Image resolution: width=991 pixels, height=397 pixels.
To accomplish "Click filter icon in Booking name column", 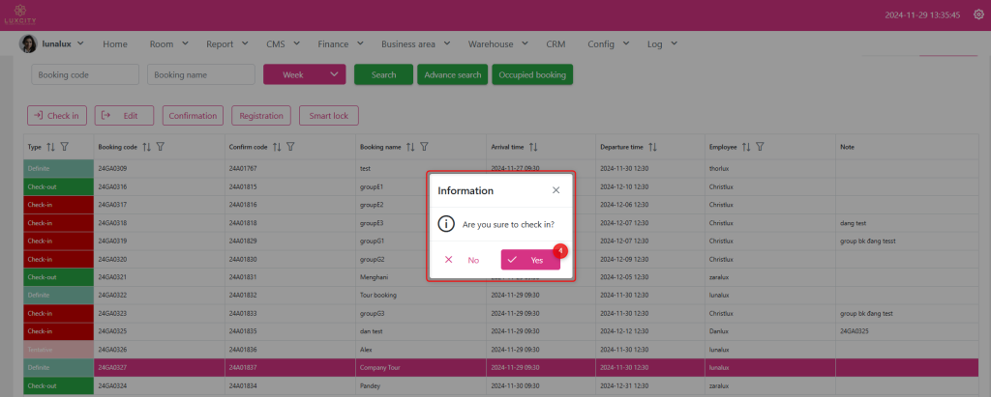I will click(x=425, y=147).
